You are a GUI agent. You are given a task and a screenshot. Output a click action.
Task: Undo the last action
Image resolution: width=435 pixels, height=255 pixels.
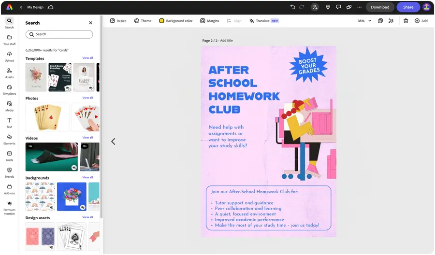pyautogui.click(x=293, y=7)
